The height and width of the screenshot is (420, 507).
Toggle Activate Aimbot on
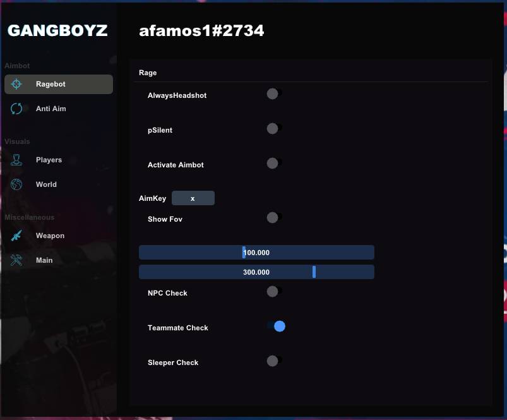click(x=274, y=163)
